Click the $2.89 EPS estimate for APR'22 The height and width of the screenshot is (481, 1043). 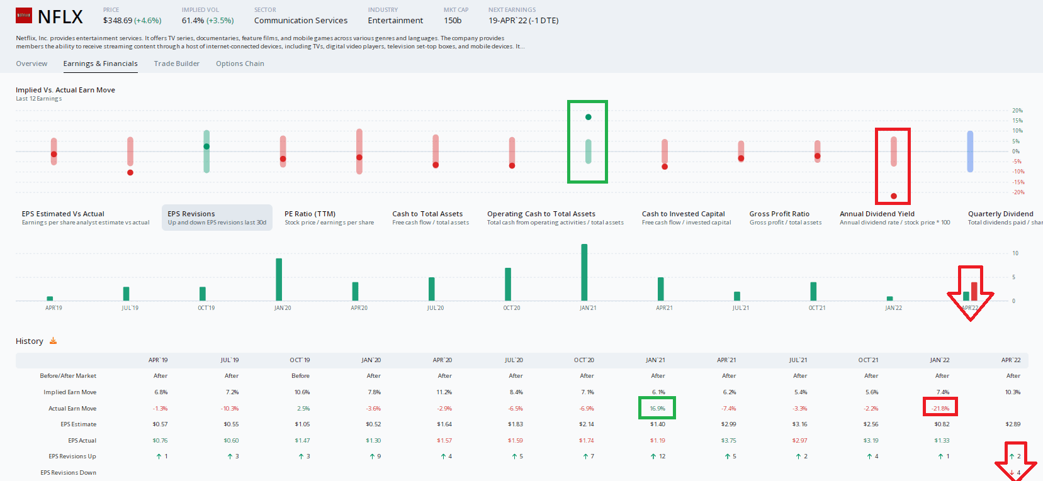[x=1013, y=424]
